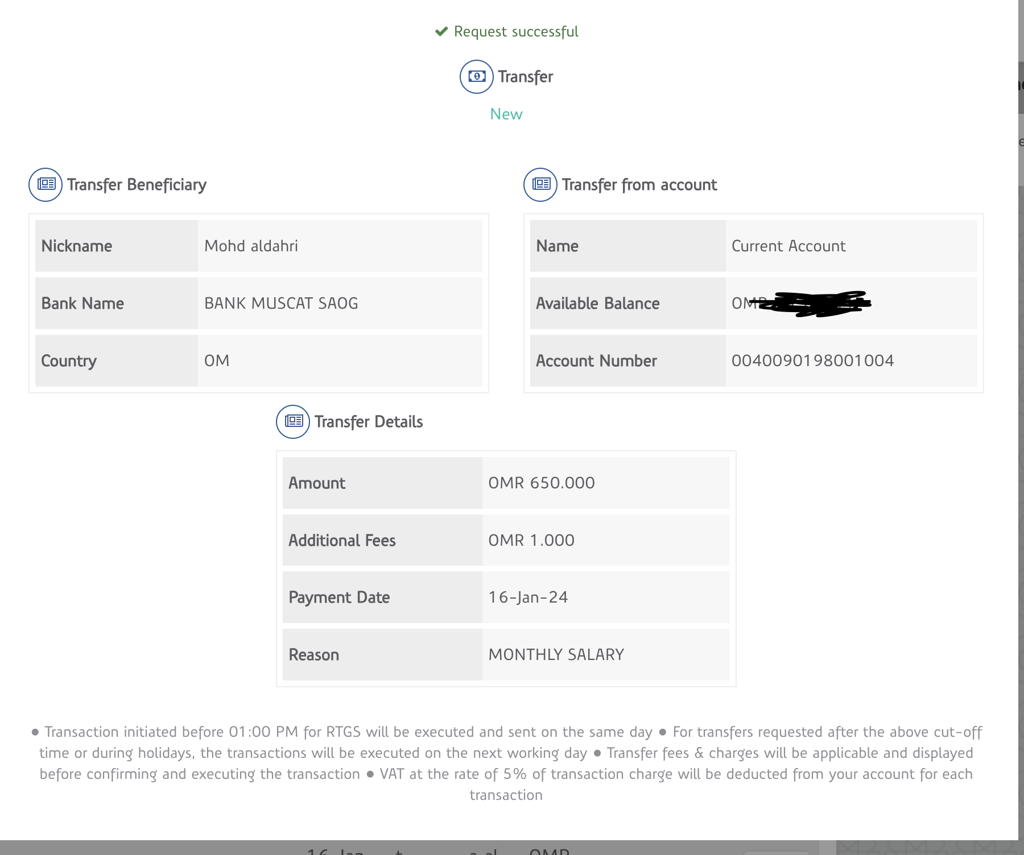Image resolution: width=1024 pixels, height=855 pixels.
Task: Click the New status link
Action: pos(506,114)
